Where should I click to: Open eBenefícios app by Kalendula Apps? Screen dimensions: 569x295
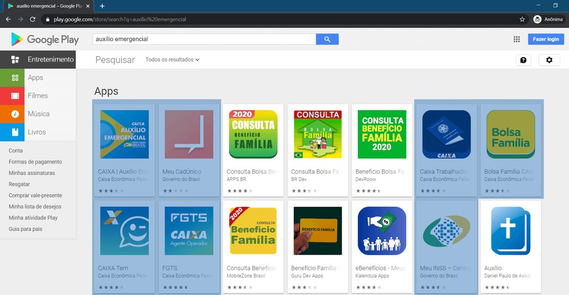382,231
